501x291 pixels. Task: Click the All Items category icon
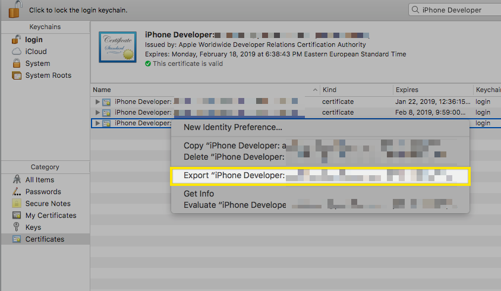17,179
